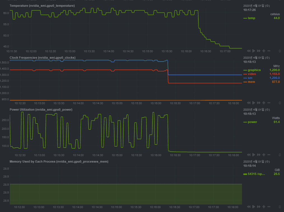
Task: Click the Watts unit label
Action: click(276, 118)
